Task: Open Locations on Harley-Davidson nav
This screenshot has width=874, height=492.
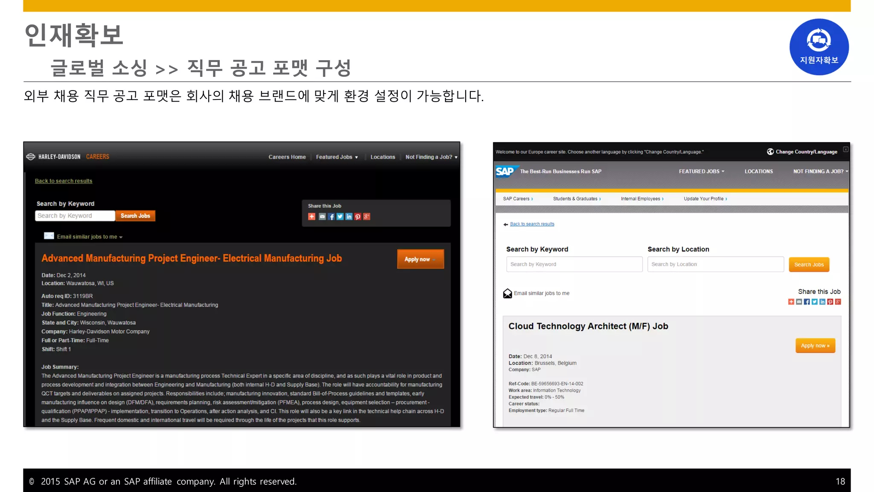Action: [x=383, y=157]
